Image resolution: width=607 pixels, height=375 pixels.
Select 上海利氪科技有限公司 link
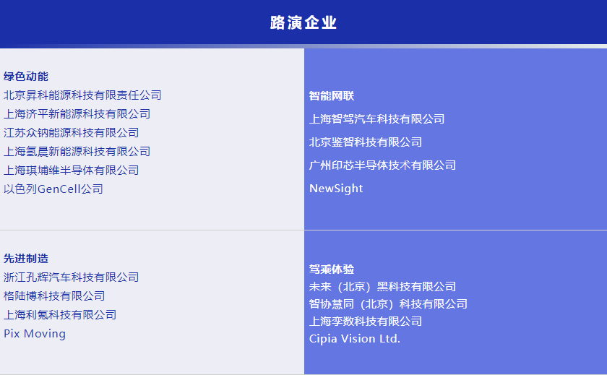tap(60, 315)
